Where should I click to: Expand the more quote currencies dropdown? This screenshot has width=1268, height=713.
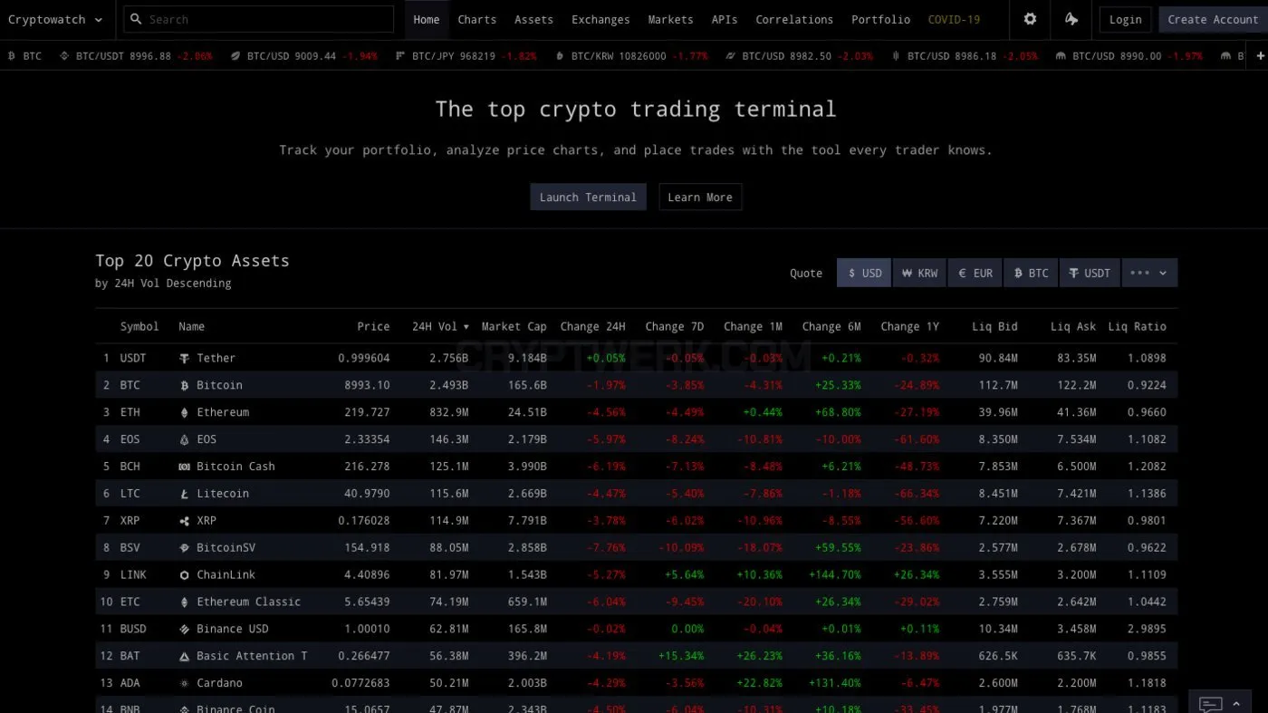(x=1150, y=273)
